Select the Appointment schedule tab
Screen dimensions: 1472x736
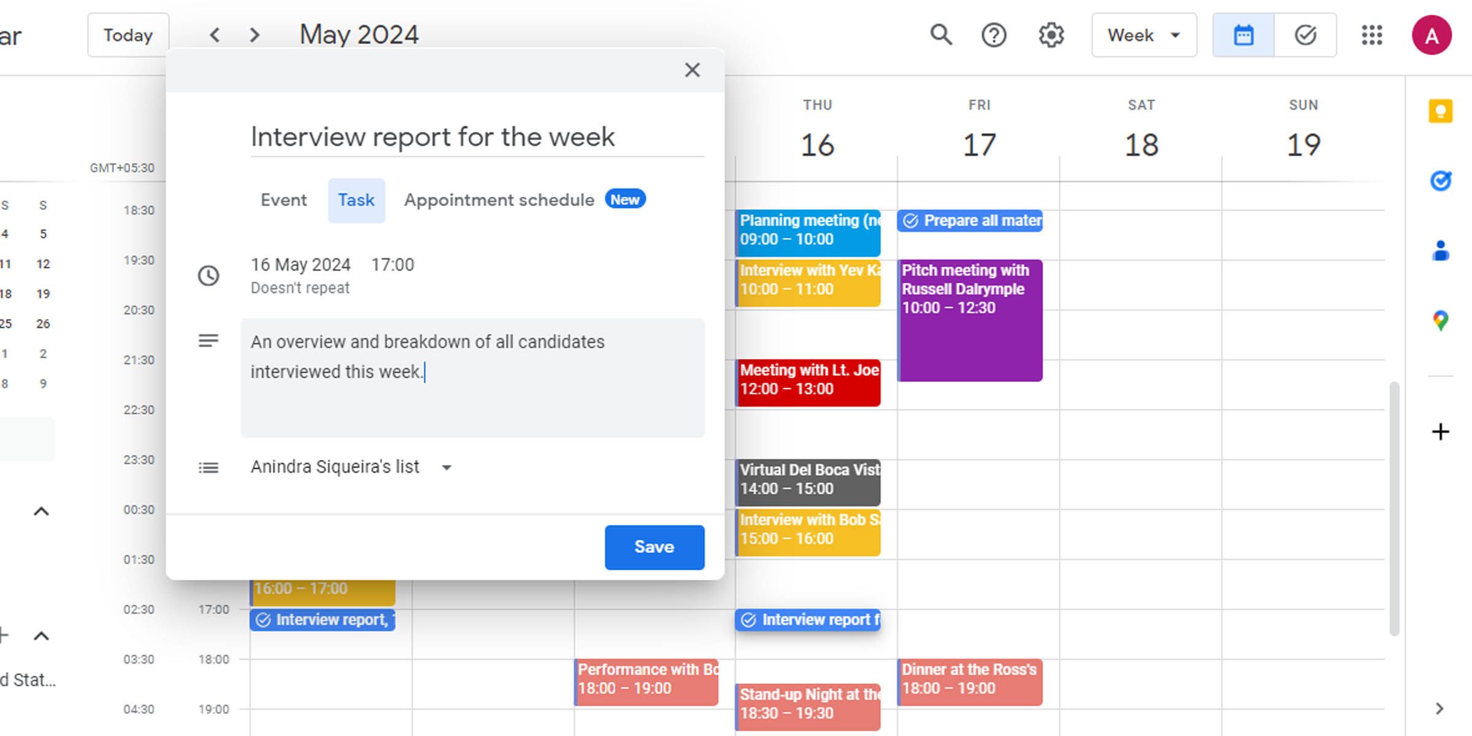(x=498, y=200)
